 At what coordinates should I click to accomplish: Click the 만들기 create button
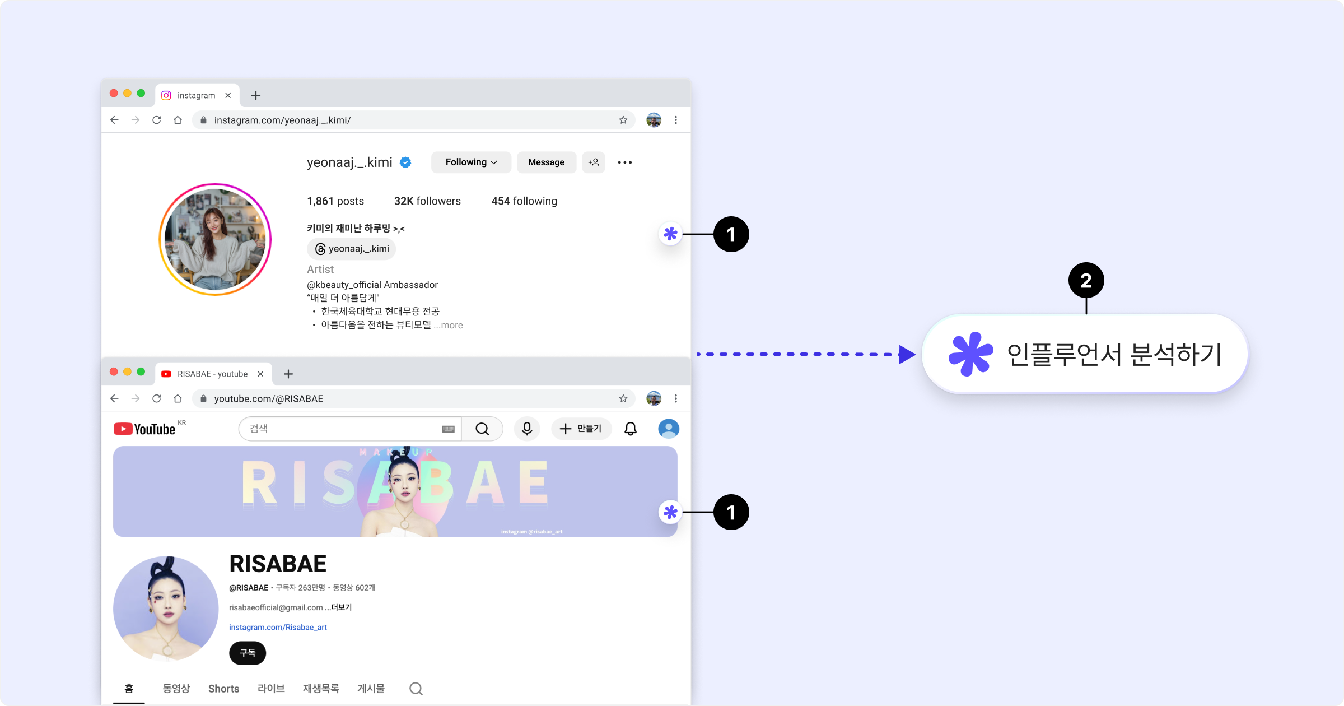[581, 429]
